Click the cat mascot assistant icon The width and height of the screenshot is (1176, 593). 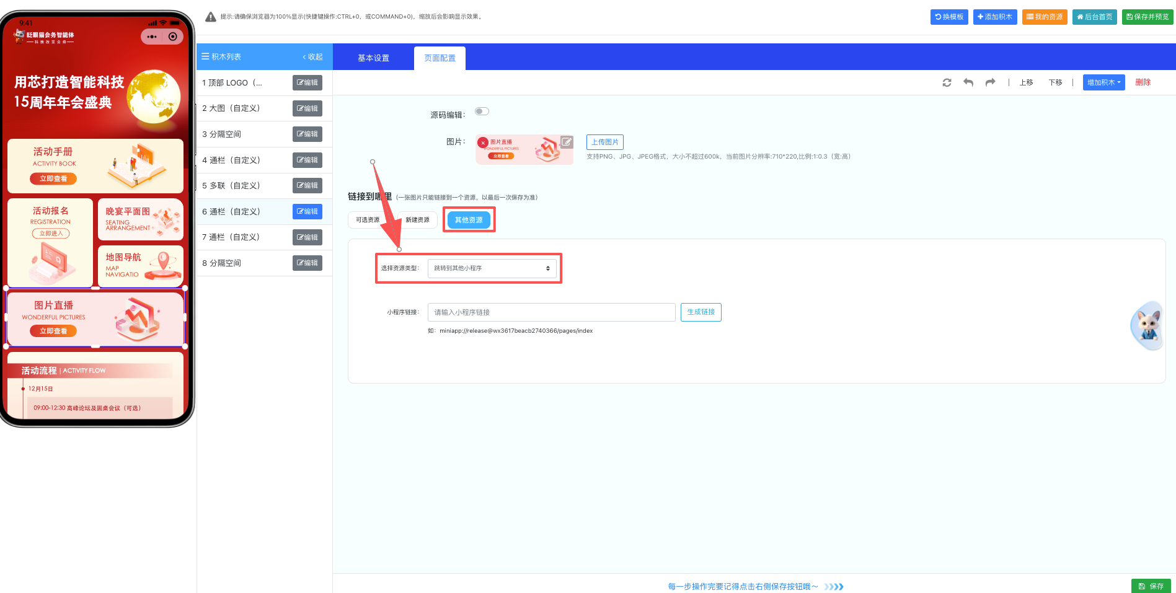1147,325
